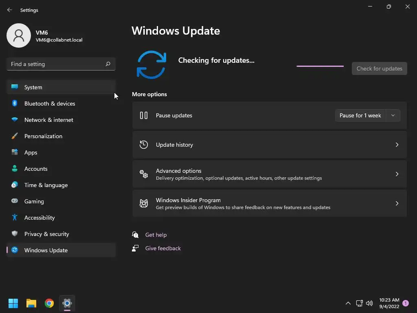The height and width of the screenshot is (313, 417).
Task: Click the Bluetooth icon in the sidebar
Action: click(x=15, y=103)
